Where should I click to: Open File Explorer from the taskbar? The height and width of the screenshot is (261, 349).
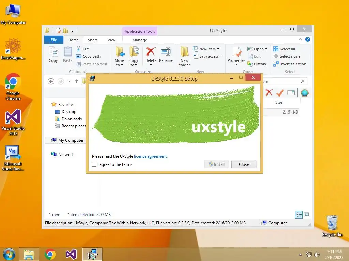point(29,254)
